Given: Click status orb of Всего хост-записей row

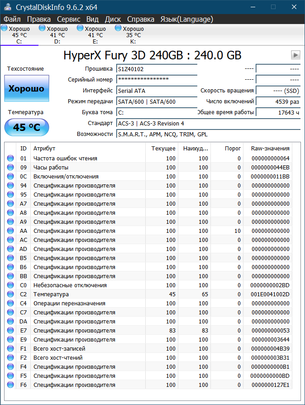Looking at the screenshot, I should (10, 348).
